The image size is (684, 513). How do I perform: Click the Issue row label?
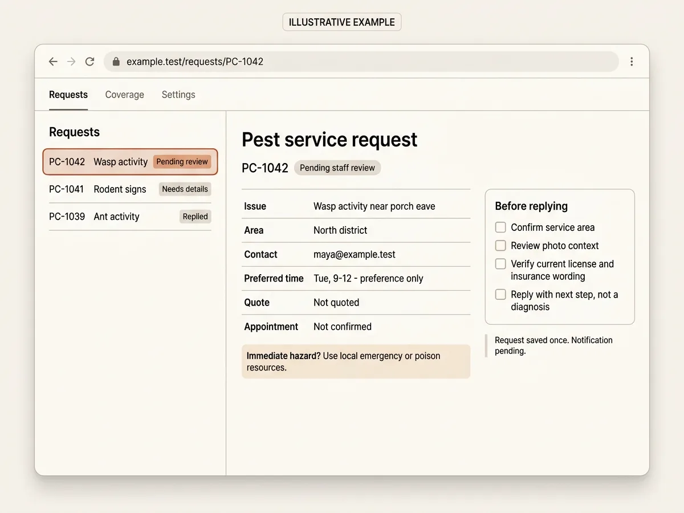[x=255, y=206]
